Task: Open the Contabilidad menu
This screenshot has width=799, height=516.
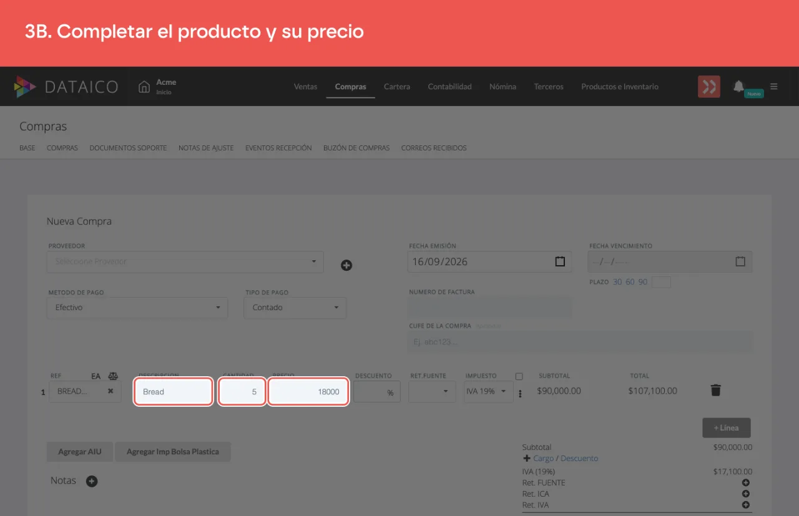Action: coord(449,87)
